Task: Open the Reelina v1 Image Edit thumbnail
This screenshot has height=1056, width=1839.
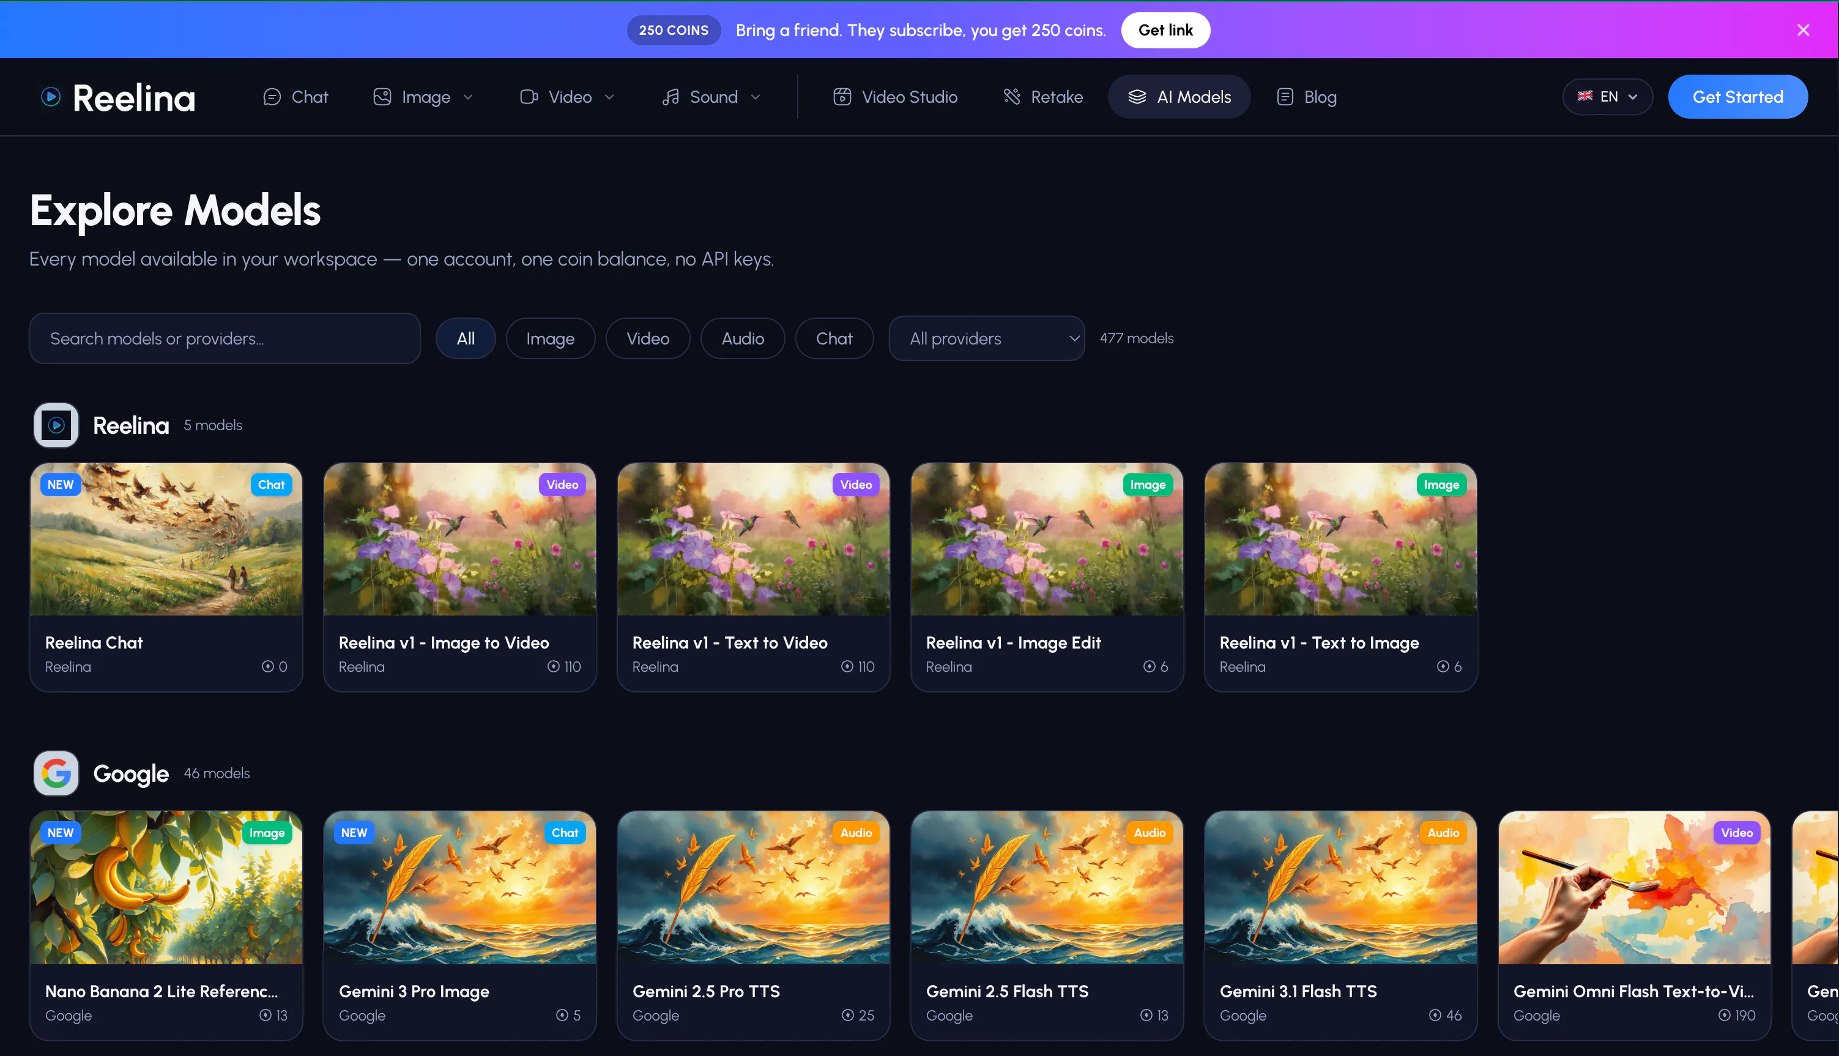Action: click(x=1046, y=540)
